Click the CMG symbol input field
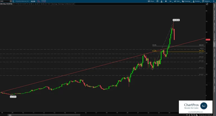Image resolution: width=216 pixels, height=116 pixels. tap(6, 1)
